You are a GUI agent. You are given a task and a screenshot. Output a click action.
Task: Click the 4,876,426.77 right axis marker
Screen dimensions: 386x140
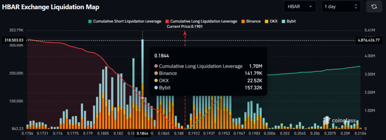coord(369,40)
